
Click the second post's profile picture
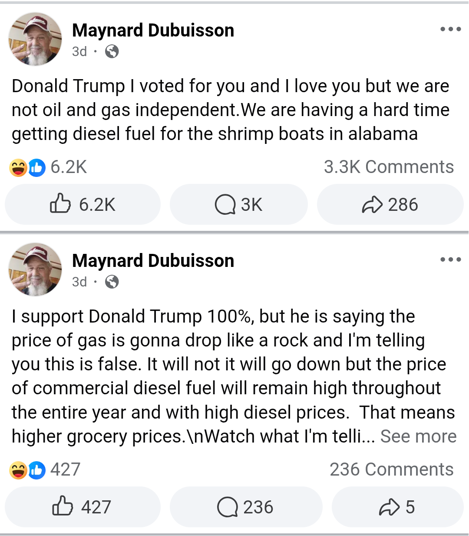[35, 270]
